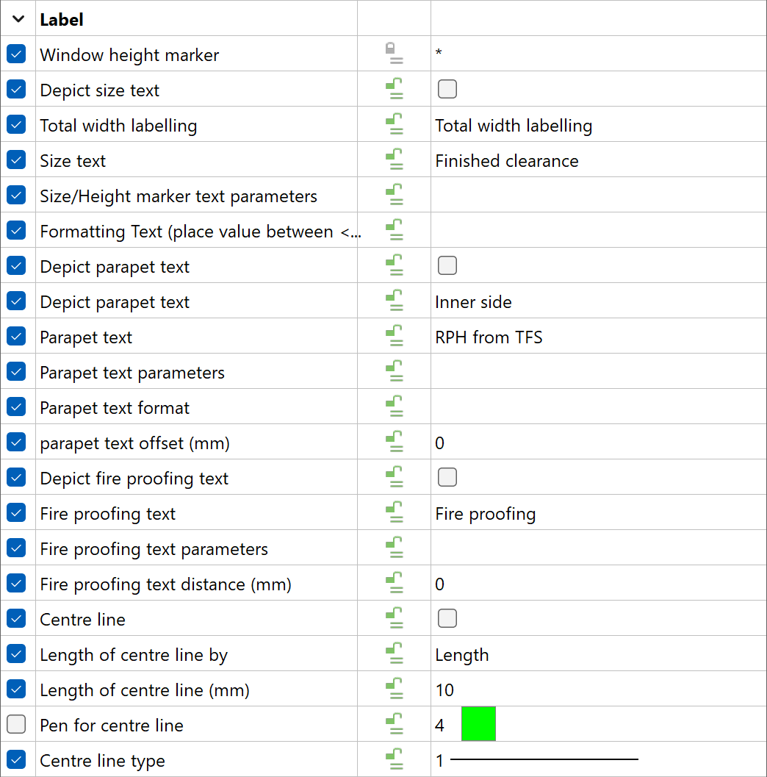Tick the Depict size text value checkbox

tap(447, 89)
